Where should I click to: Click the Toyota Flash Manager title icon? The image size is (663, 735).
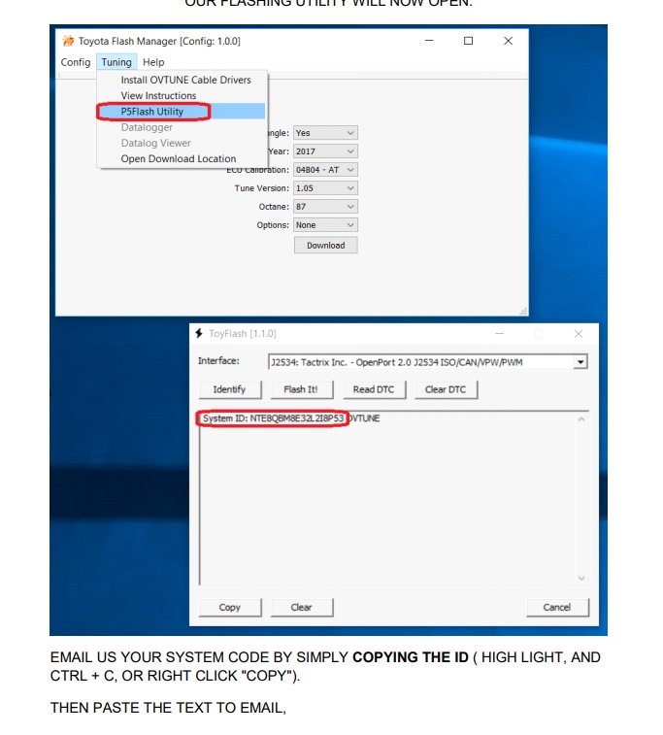(68, 41)
